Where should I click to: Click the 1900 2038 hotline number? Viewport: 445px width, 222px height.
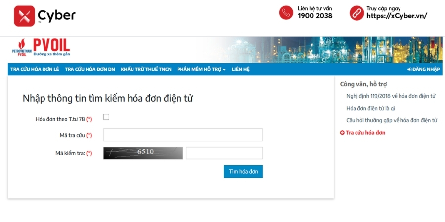(x=315, y=16)
